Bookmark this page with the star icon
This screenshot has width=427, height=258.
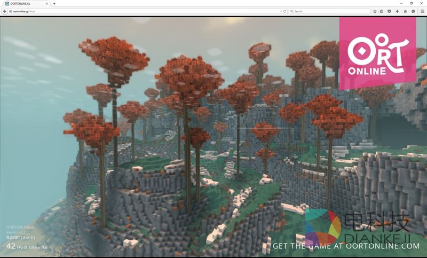375,11
